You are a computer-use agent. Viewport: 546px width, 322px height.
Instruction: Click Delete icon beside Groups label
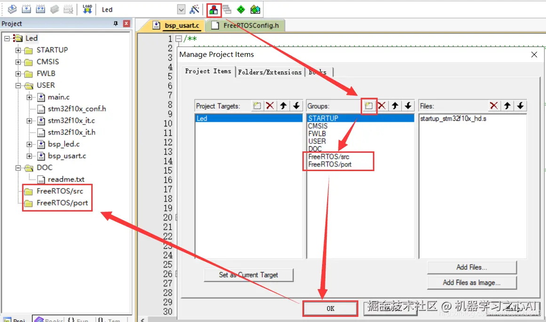click(382, 106)
